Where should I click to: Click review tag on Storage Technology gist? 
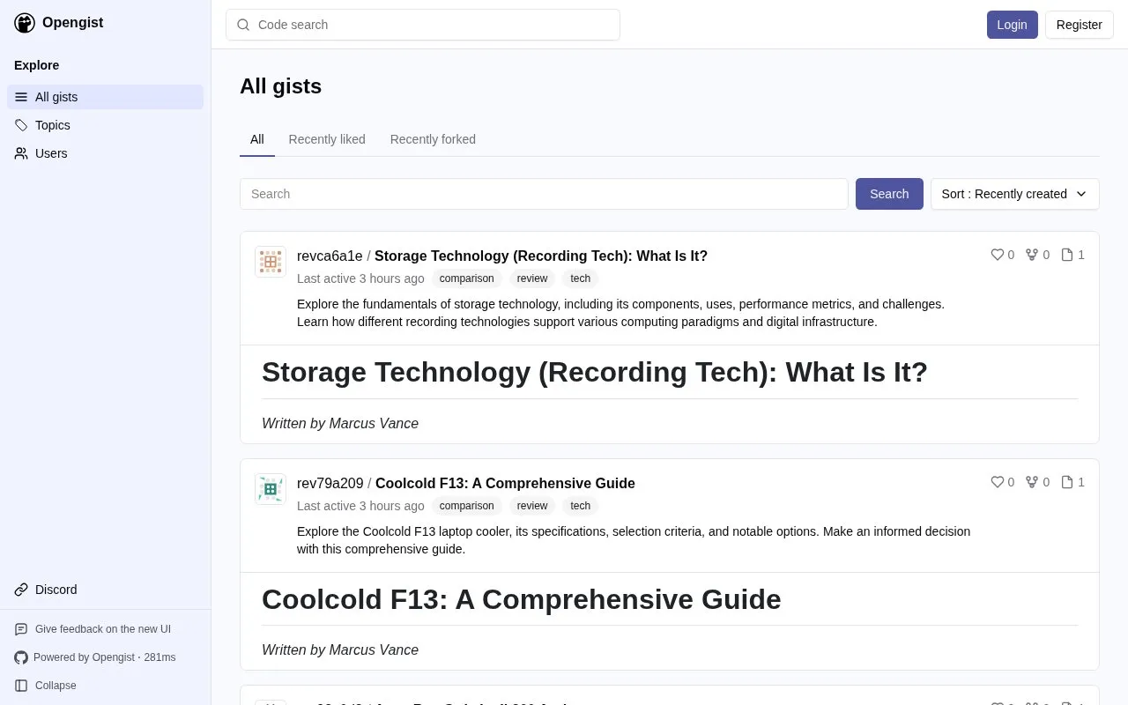[532, 278]
